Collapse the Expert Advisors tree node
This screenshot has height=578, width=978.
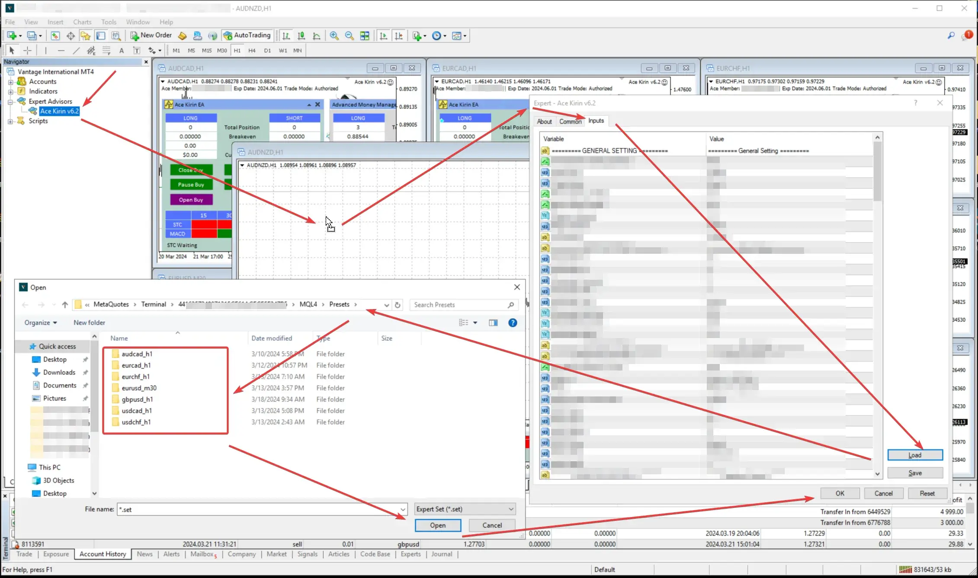[10, 102]
